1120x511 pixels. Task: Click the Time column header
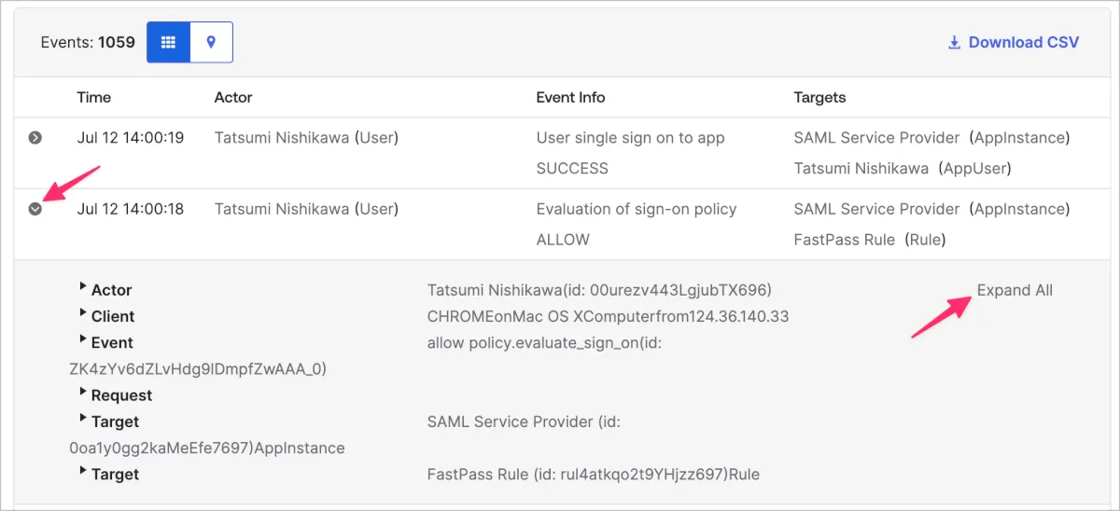click(93, 97)
